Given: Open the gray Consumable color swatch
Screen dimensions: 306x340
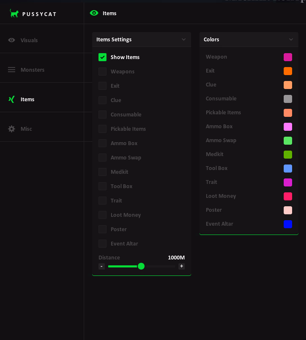Looking at the screenshot, I should tap(288, 99).
